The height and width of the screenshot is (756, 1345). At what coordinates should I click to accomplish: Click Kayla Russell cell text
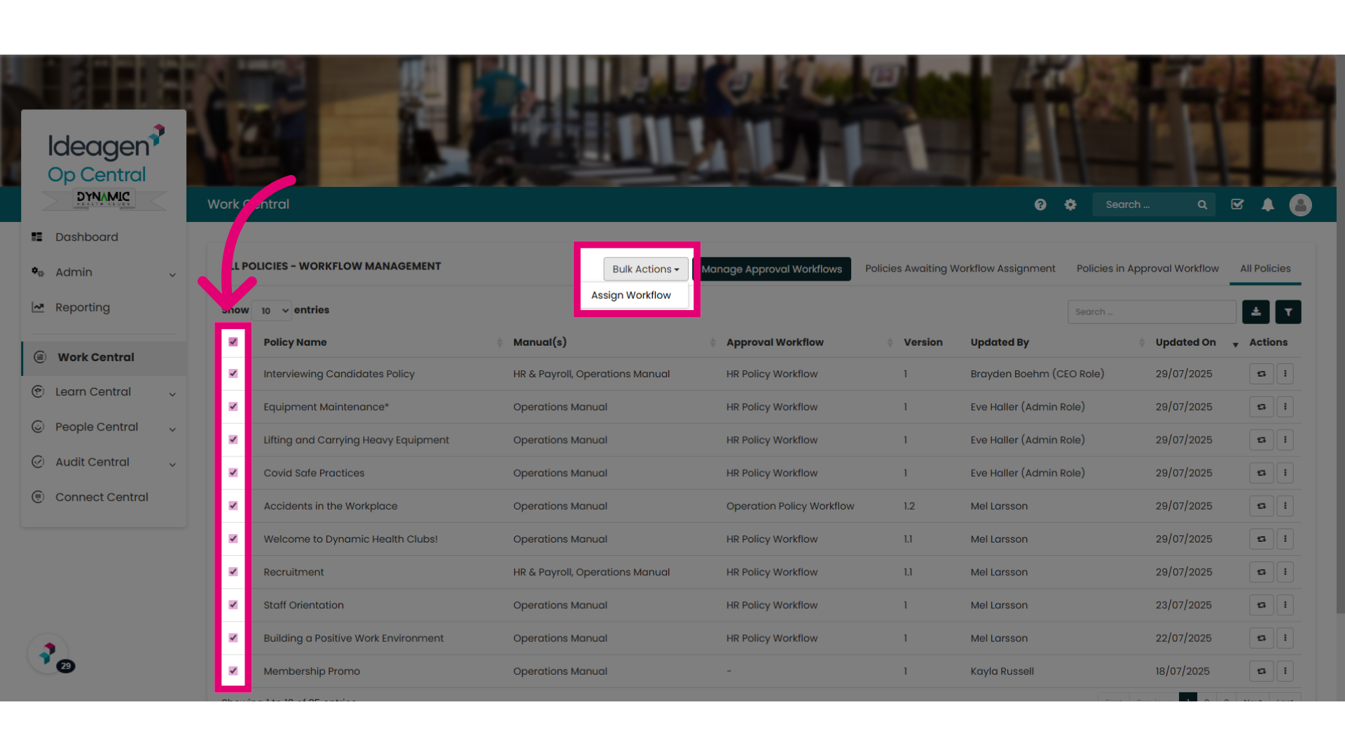coord(1002,671)
